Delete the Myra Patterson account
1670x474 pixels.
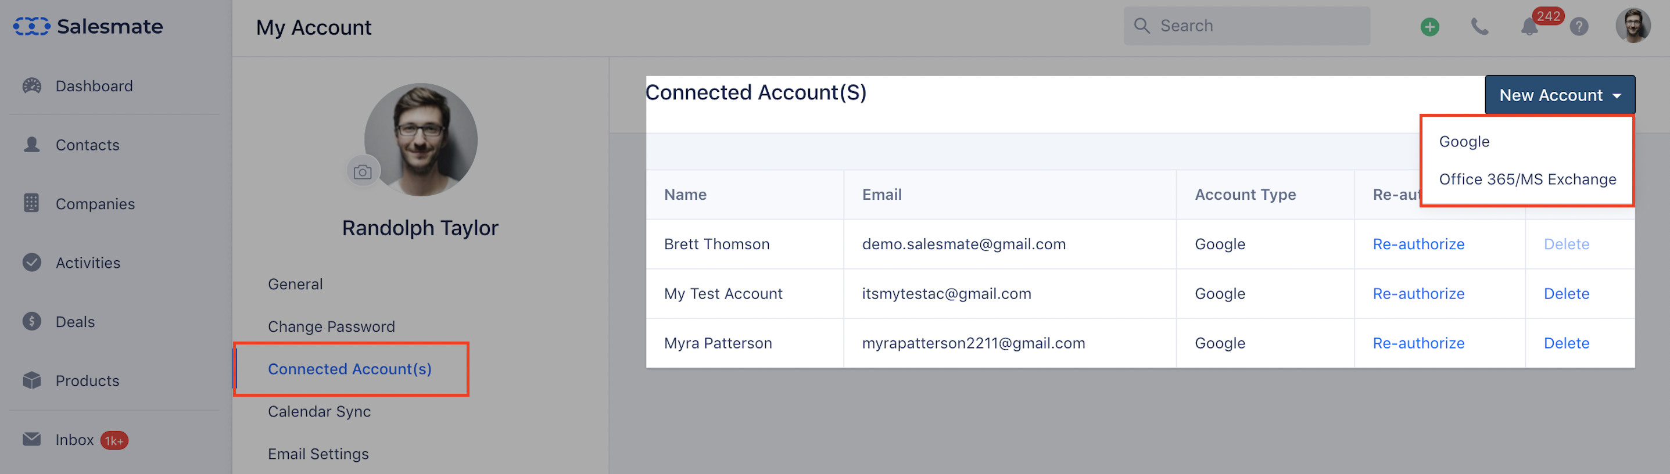click(1565, 343)
